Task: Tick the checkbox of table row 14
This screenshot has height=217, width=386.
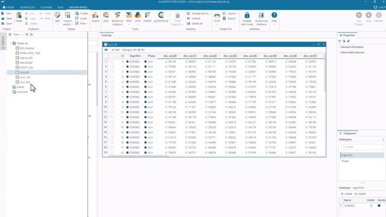Action: pyautogui.click(x=112, y=127)
